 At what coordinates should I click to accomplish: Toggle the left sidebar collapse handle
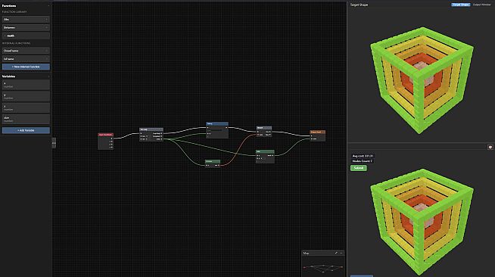pyautogui.click(x=54, y=143)
